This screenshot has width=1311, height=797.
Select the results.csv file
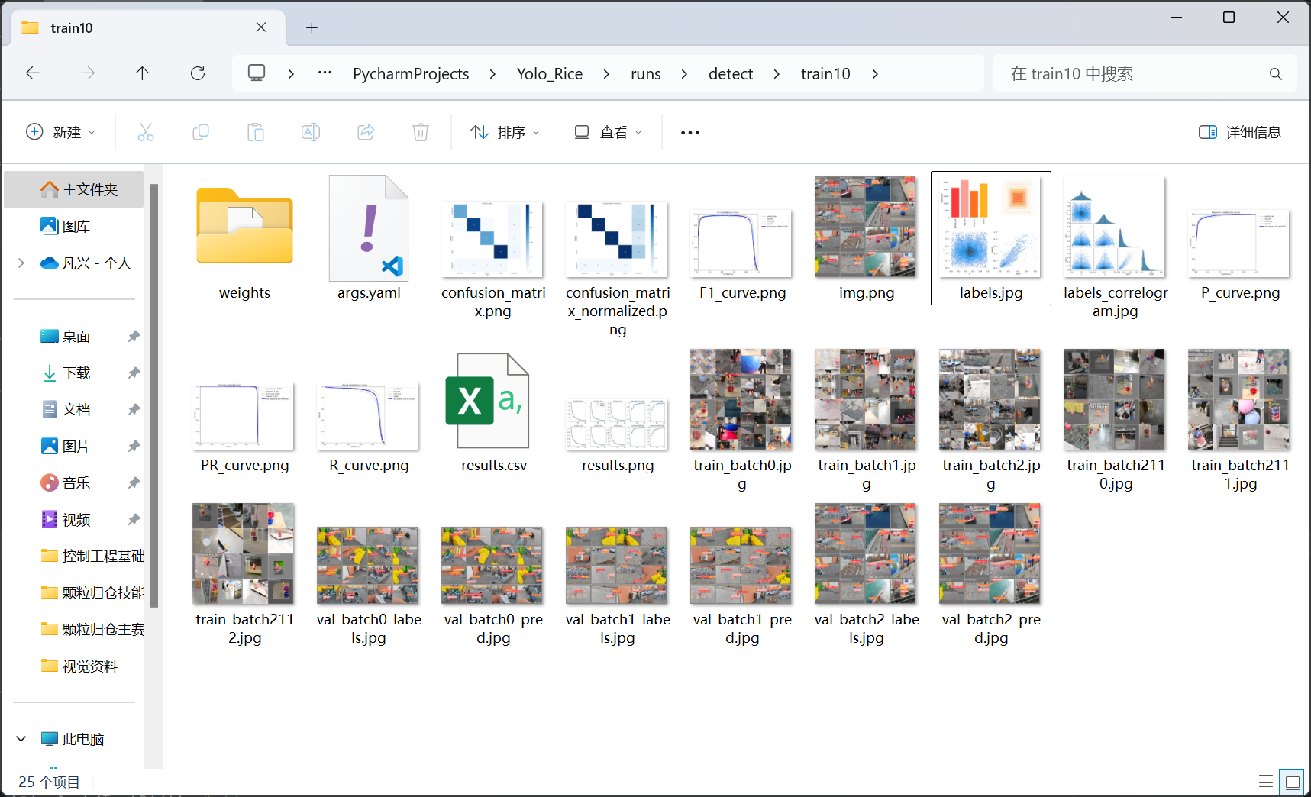click(493, 413)
